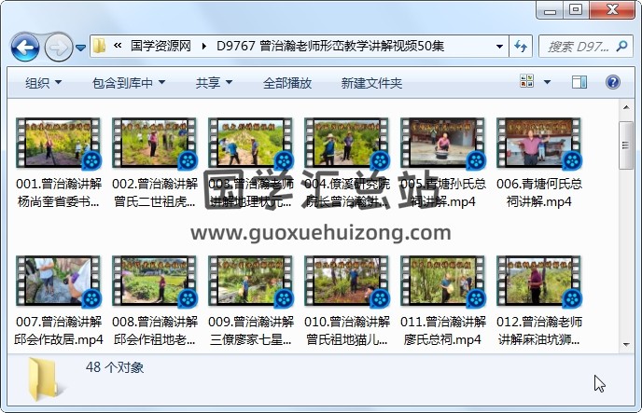The height and width of the screenshot is (413, 642).
Task: Click file name 006.青塘何氏总祠讲解.mp4
Action: coord(539,193)
